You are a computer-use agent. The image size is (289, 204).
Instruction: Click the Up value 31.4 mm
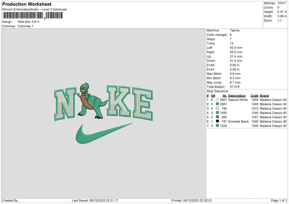(236, 56)
